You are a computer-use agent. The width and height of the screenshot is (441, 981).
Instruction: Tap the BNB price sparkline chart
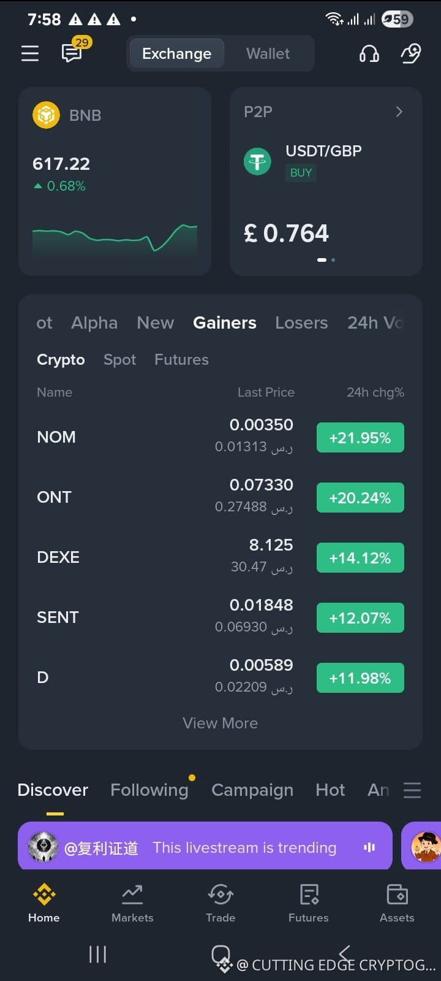[x=115, y=239]
